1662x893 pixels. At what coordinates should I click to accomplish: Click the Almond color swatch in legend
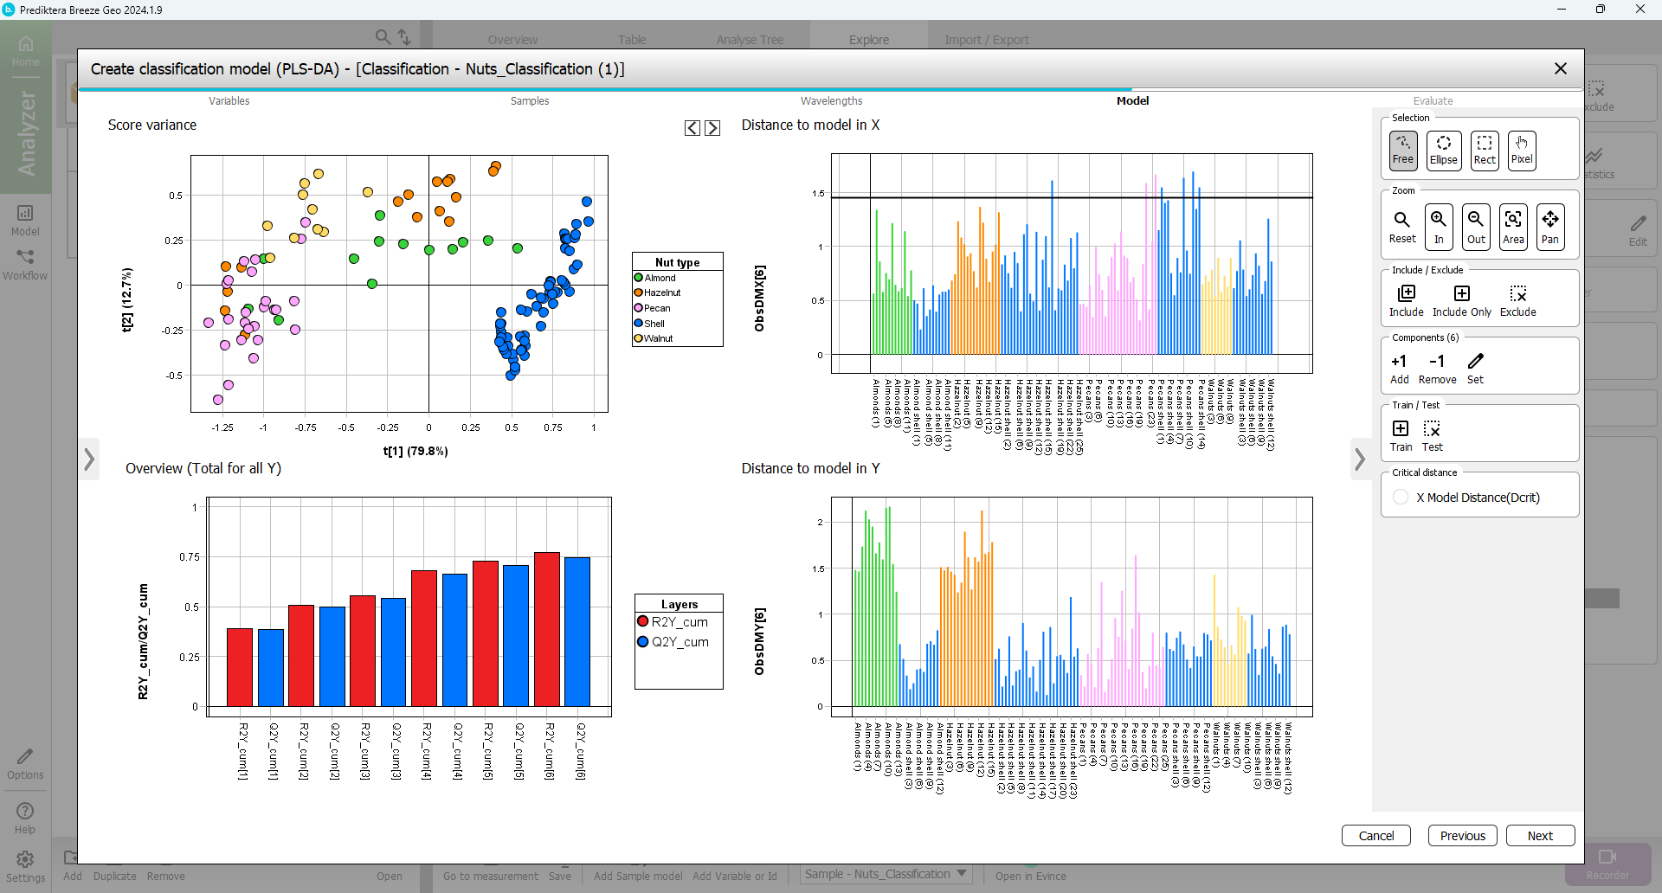point(639,278)
